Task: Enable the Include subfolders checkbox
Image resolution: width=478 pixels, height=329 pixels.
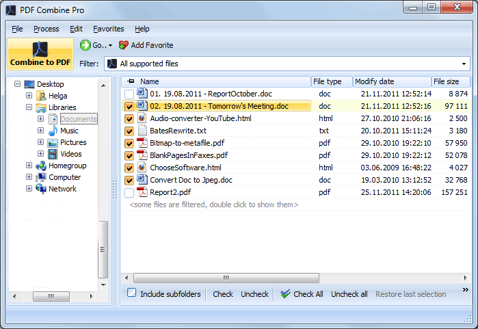Action: (132, 293)
